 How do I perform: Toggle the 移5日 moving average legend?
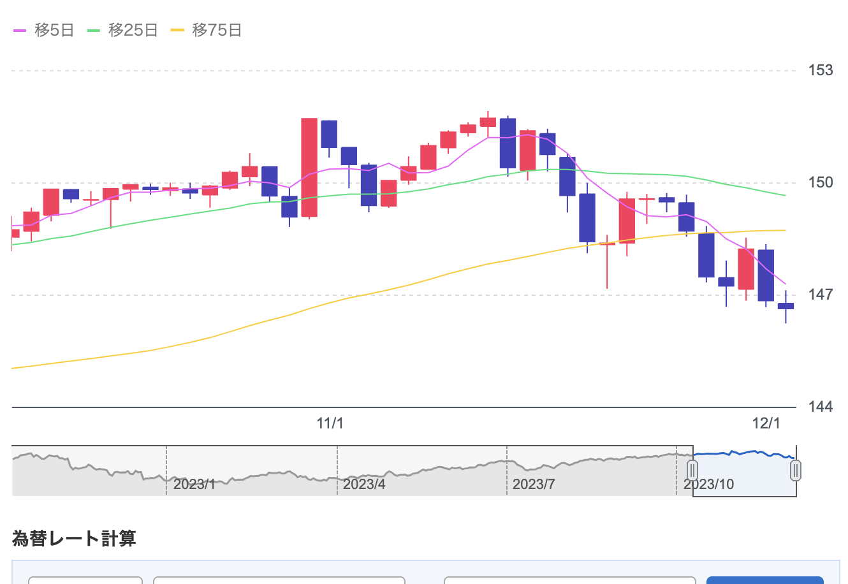click(43, 30)
